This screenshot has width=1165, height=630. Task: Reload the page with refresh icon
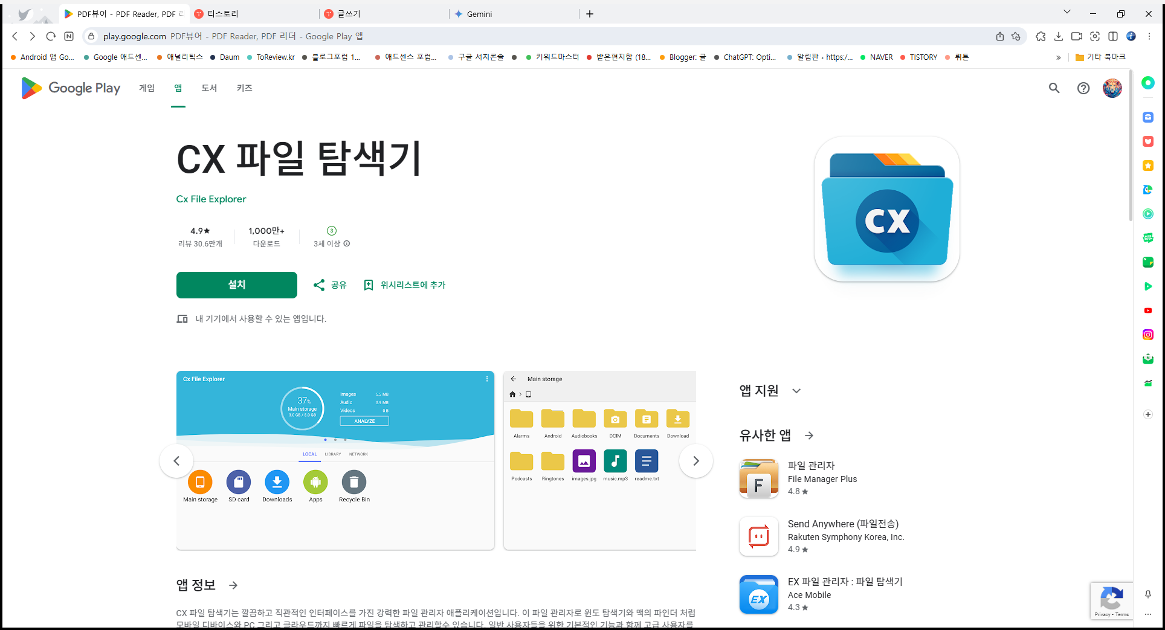[x=51, y=36]
